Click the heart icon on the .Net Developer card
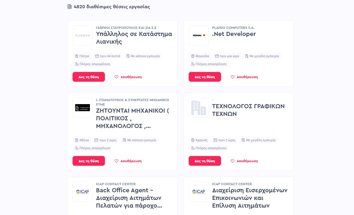The height and width of the screenshot is (215, 354). pos(233,77)
